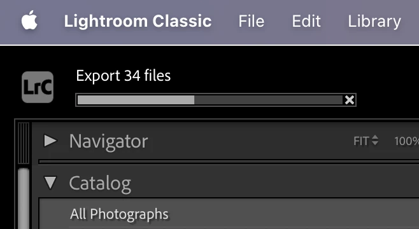
Task: Click the Export 34 files status label
Action: 123,76
